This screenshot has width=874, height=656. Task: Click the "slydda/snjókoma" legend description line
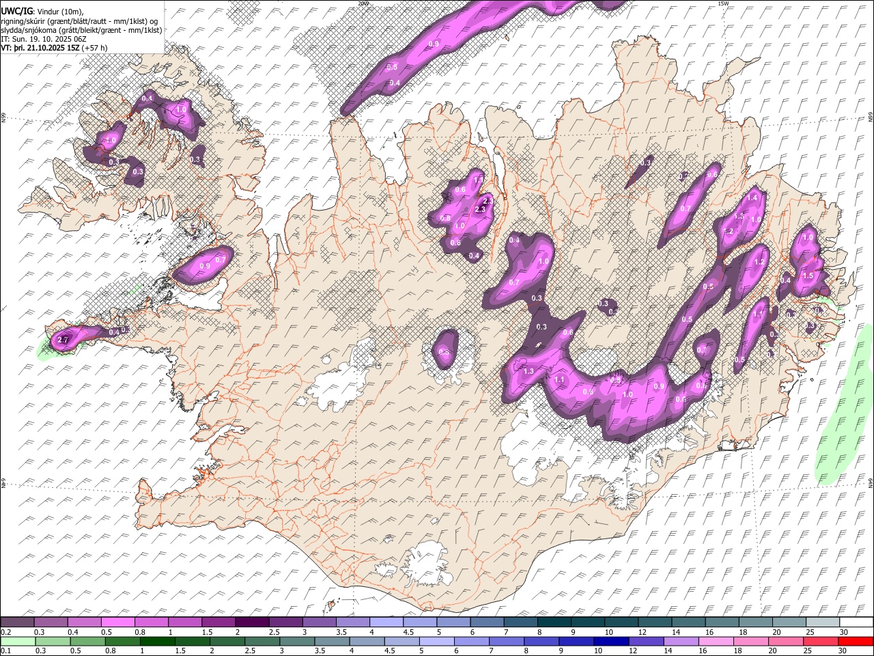tap(81, 30)
